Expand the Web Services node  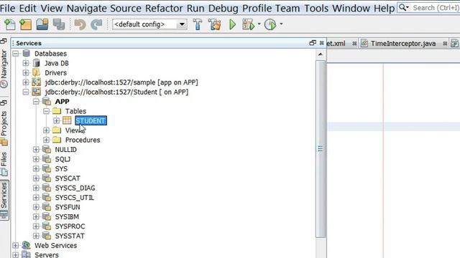pos(16,245)
